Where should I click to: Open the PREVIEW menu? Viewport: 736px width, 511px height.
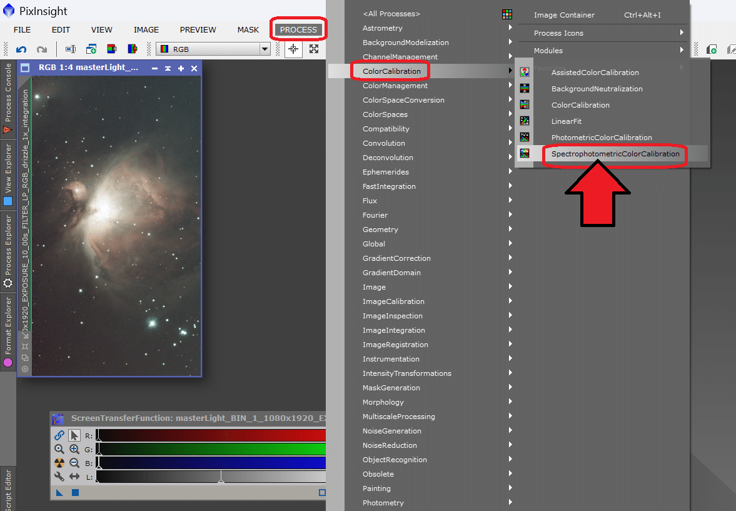(x=198, y=29)
